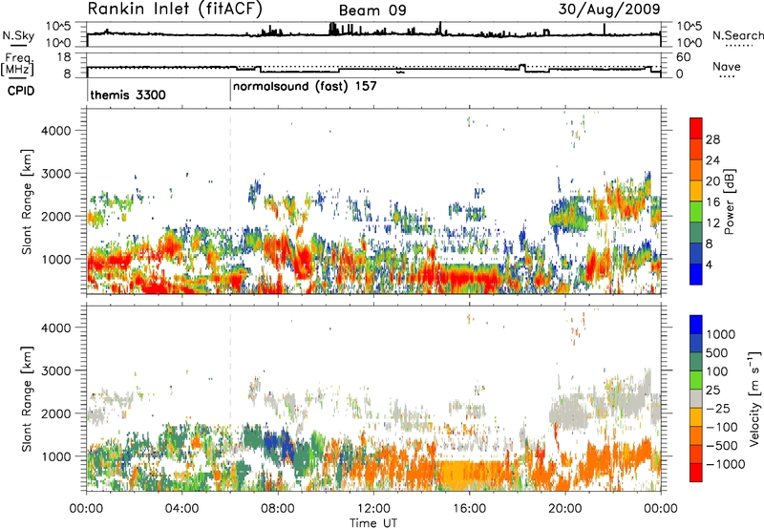Click the '-500' velocity colorbar value
Screen dimensions: 764x529
722,446
